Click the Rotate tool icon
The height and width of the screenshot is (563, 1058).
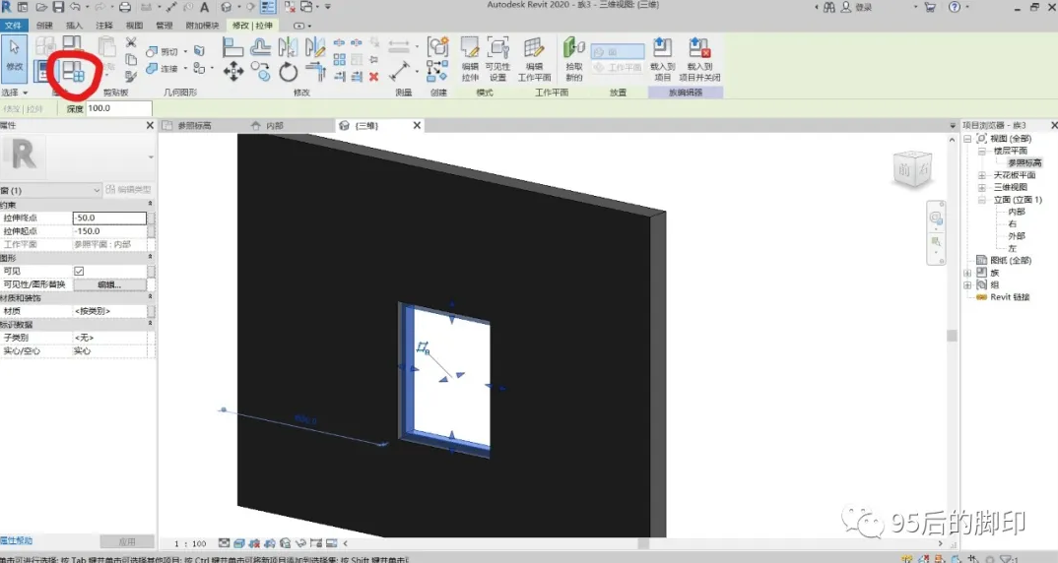click(x=288, y=72)
